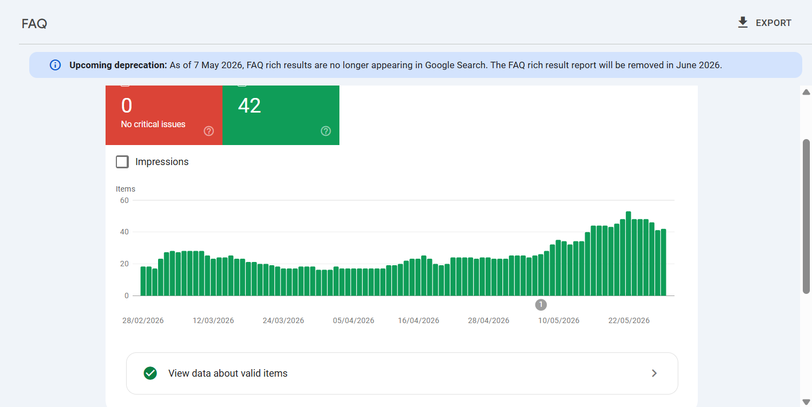
Task: Click the scrollbar down arrow
Action: pos(806,402)
